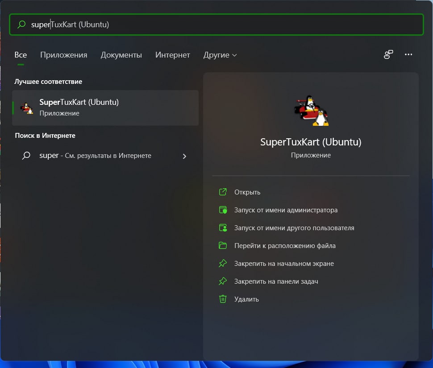Focus the search text field

(x=216, y=25)
